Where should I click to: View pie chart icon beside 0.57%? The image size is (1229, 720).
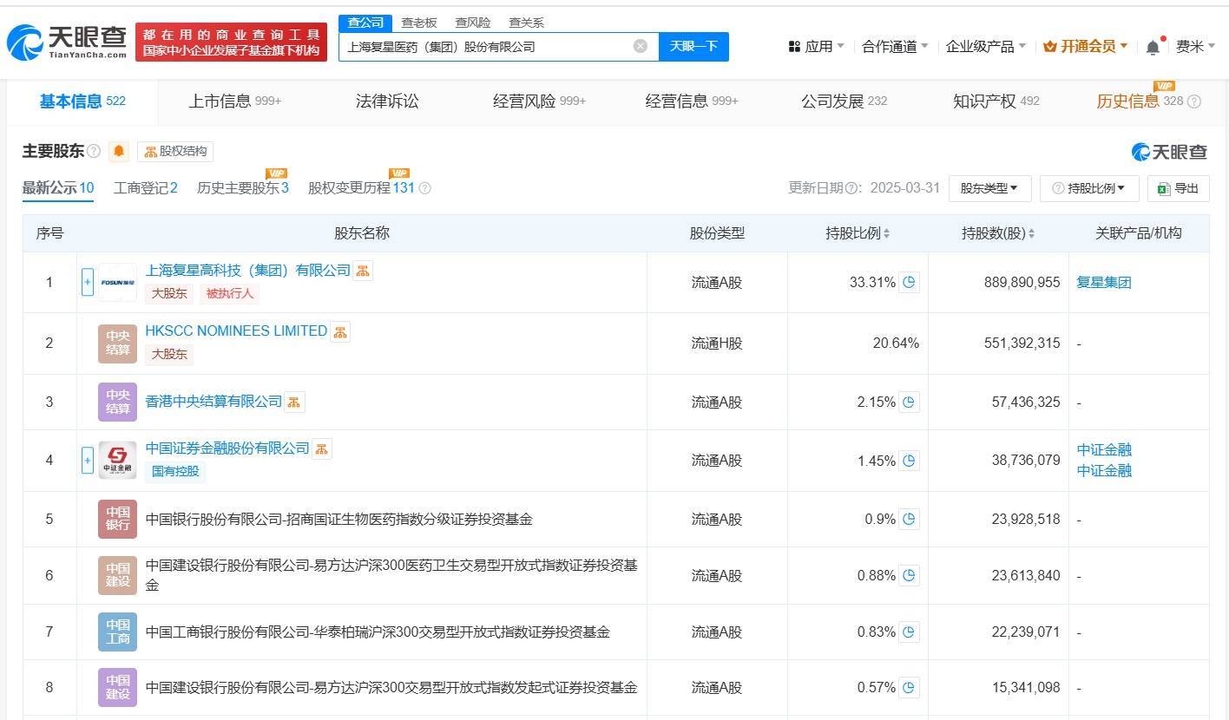point(909,687)
